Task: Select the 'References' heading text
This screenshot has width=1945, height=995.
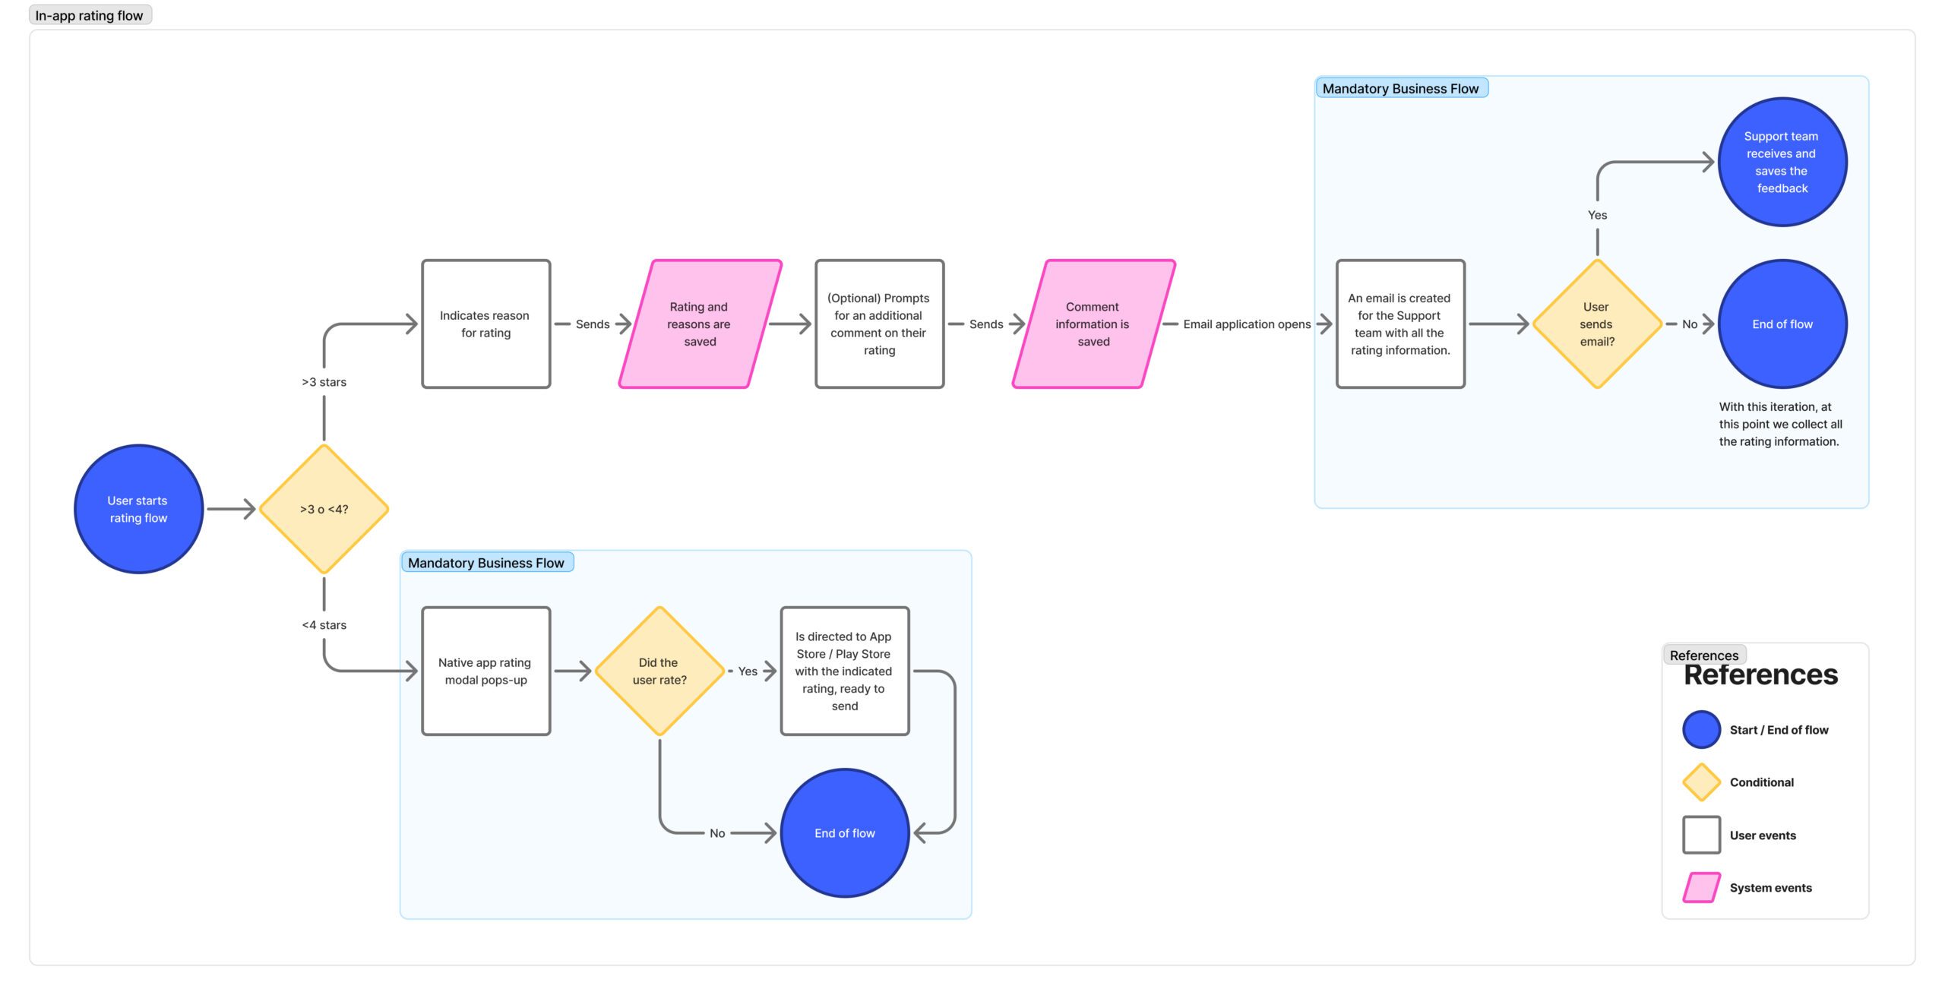Action: coord(1760,675)
